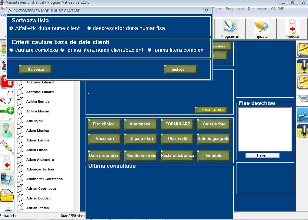Image resolution: width=308 pixels, height=220 pixels.
Task: Select 'prima litera complex' radio option
Action: tap(150, 50)
